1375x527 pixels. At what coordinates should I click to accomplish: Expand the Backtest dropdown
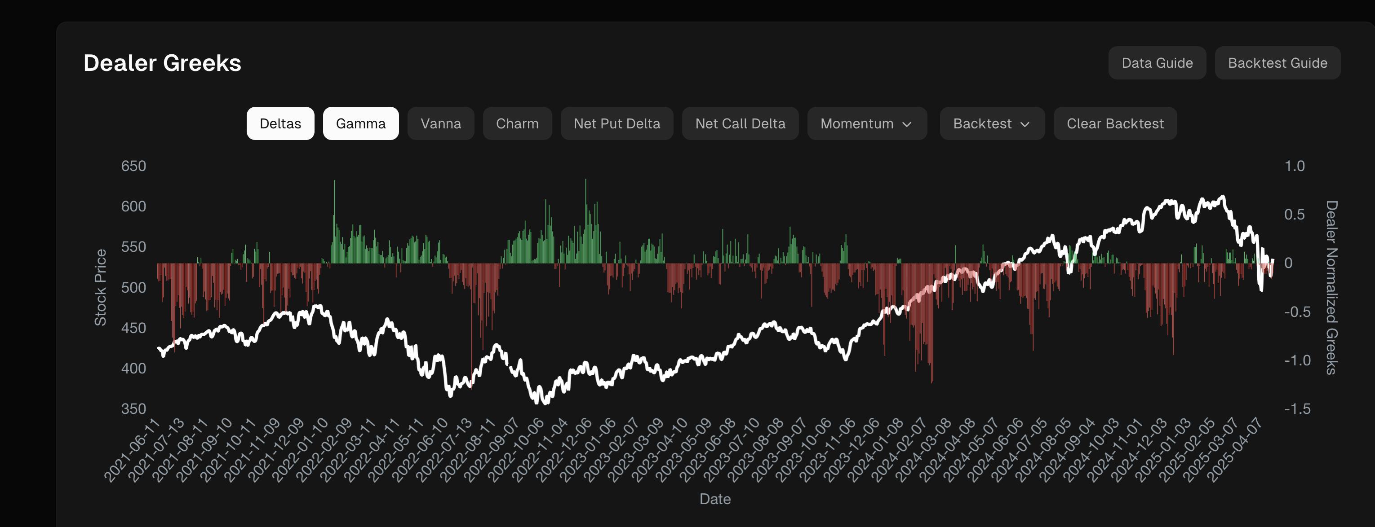(x=982, y=124)
